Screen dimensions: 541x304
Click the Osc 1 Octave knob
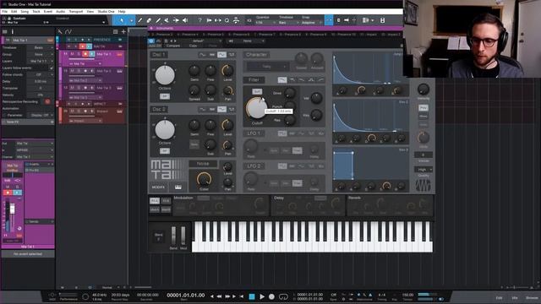pos(165,75)
